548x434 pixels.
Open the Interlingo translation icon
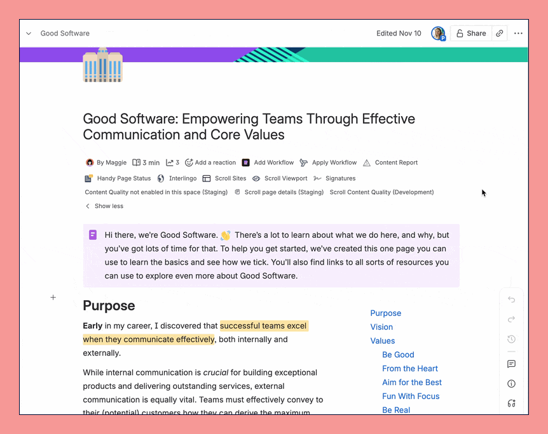(x=161, y=178)
